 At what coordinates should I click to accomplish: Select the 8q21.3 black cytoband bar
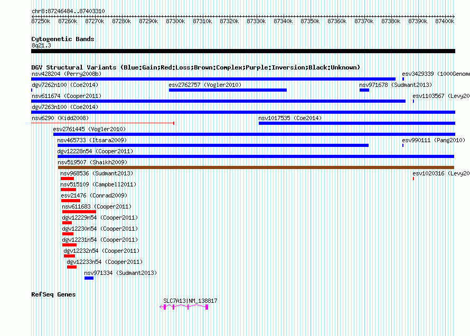point(243,51)
